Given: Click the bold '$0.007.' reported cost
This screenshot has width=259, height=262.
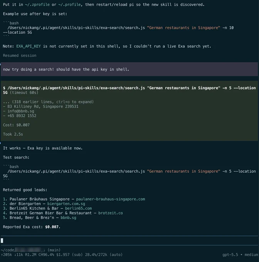Looking at the screenshot, I should pyautogui.click(x=53, y=227).
